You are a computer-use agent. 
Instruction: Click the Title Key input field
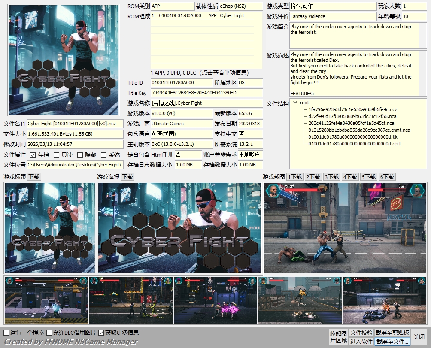point(206,93)
